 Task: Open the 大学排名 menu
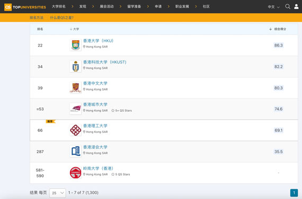tap(59, 6)
